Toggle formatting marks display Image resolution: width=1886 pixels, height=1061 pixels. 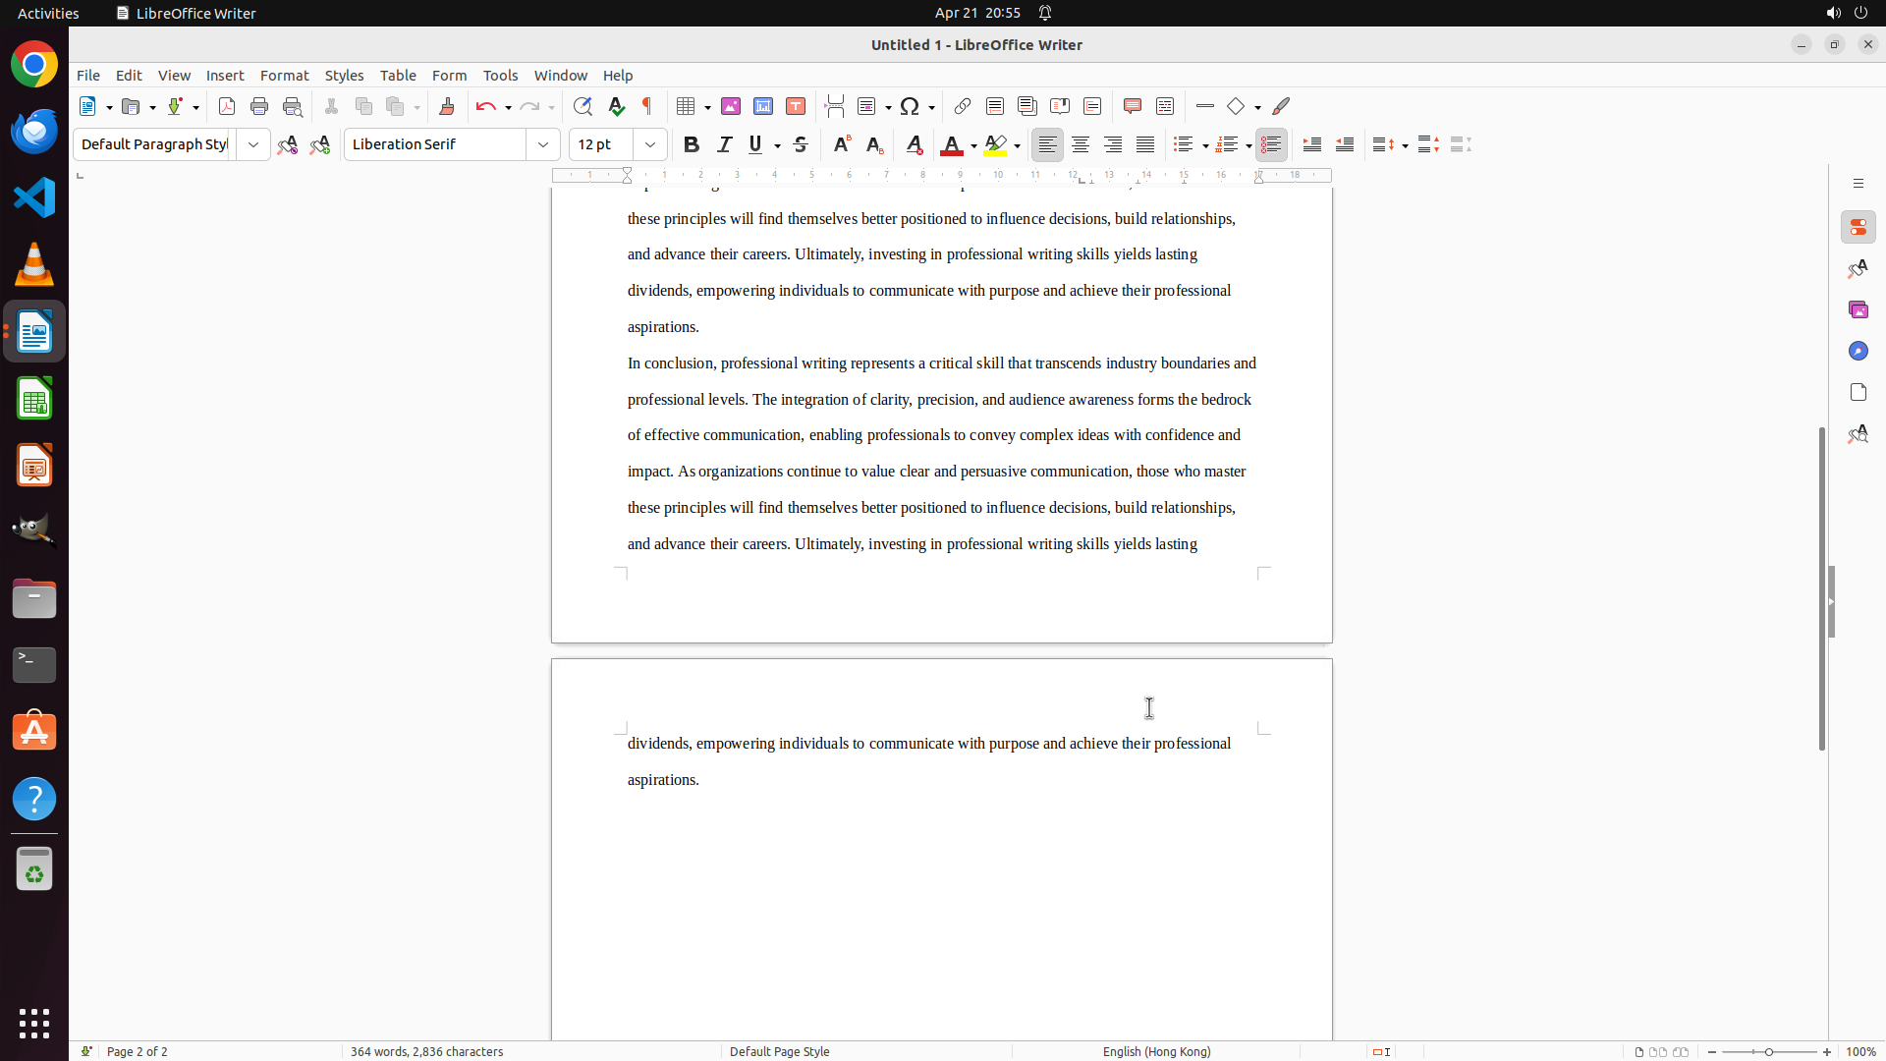click(x=647, y=106)
